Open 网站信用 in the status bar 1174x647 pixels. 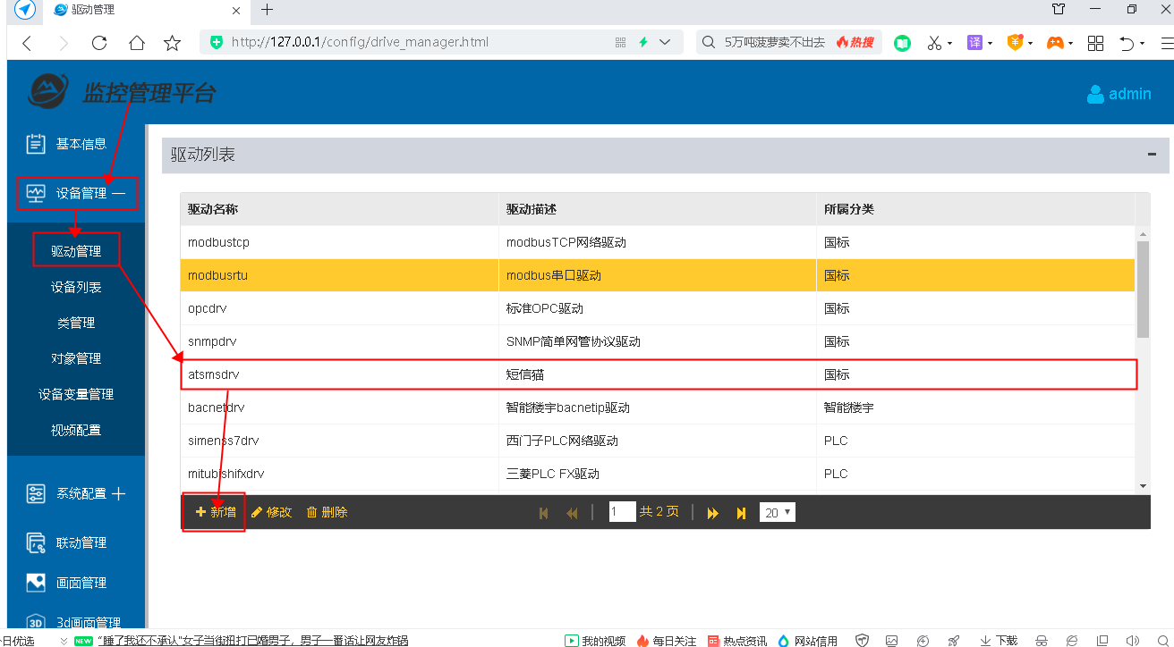[x=807, y=640]
